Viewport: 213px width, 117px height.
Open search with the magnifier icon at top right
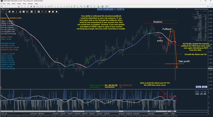point(208,6)
